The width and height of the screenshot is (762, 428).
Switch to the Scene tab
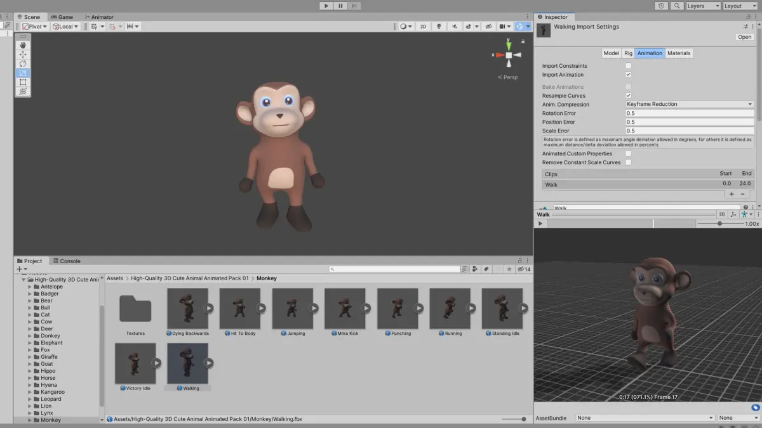click(x=28, y=17)
